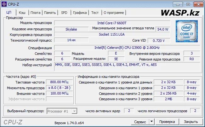This screenshot has width=205, height=127.
Task: Click the Model value E
Action: (x=116, y=53)
